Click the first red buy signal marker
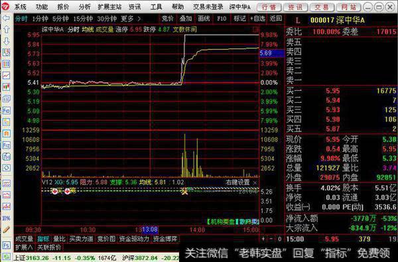This screenshot has height=262, width=398. (54, 191)
